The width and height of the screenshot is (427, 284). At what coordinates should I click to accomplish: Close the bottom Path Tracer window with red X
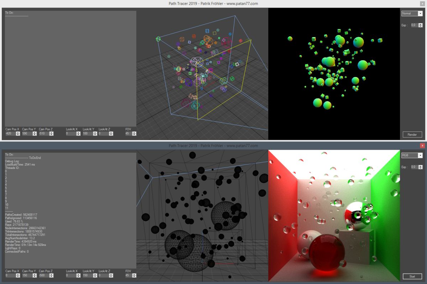[422, 145]
